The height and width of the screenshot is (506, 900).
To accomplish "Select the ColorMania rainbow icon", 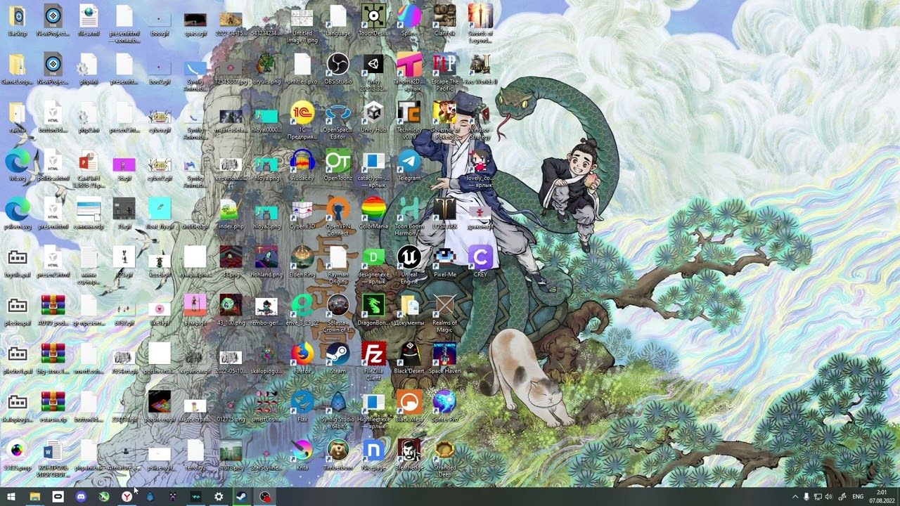I will 373,213.
